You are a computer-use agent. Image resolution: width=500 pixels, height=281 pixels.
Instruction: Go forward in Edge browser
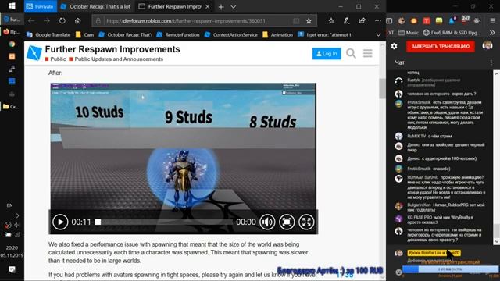point(47,21)
